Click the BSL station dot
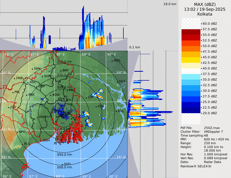Screen dimensions: 231x178 point(117,111)
